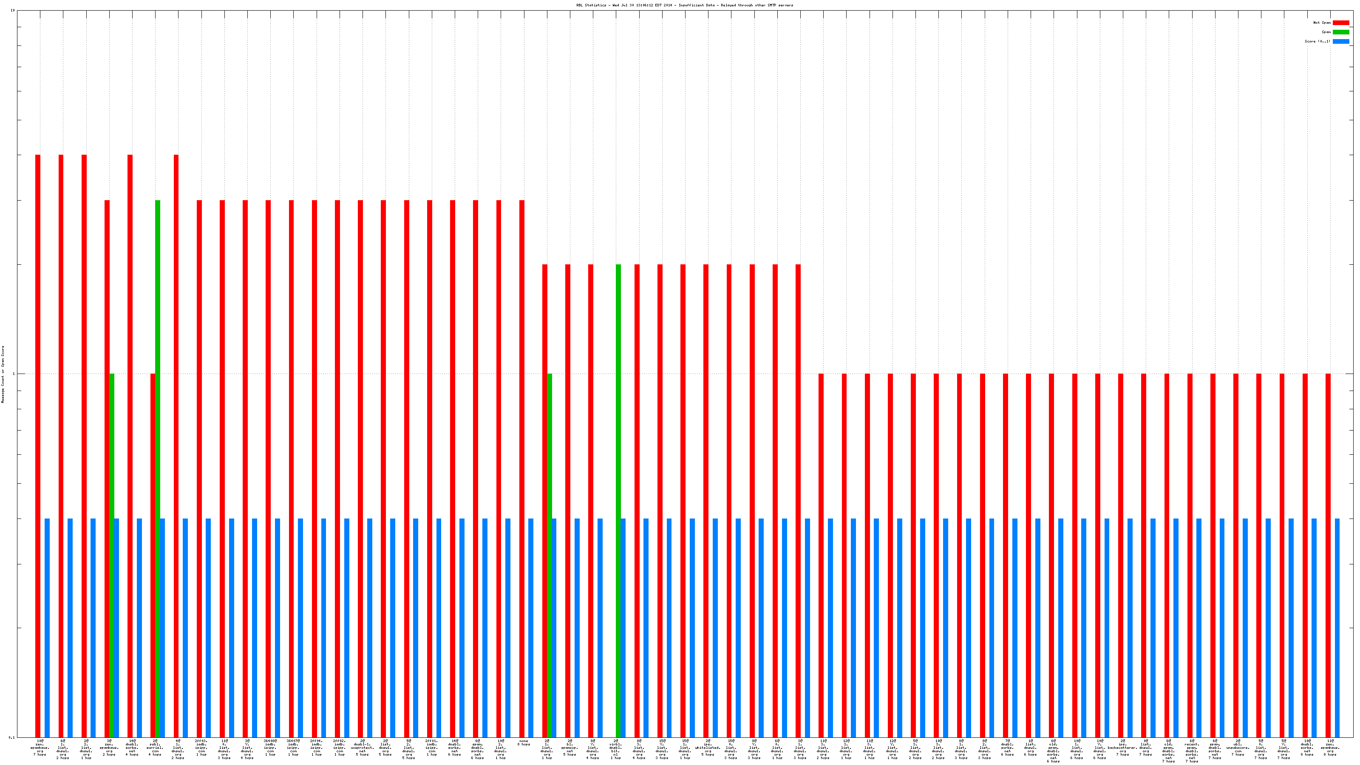
Task: Click the 'none 8 hops' x-axis label
Action: pyautogui.click(x=524, y=743)
